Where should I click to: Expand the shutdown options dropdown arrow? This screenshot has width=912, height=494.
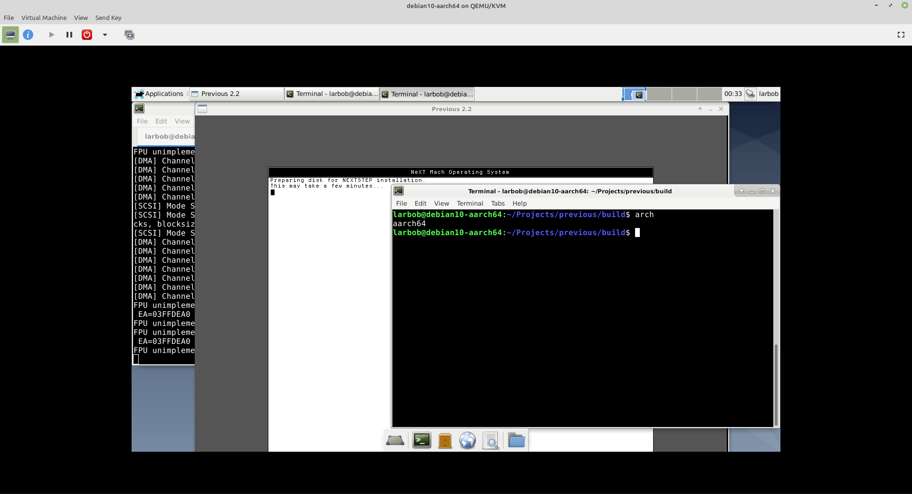tap(105, 35)
